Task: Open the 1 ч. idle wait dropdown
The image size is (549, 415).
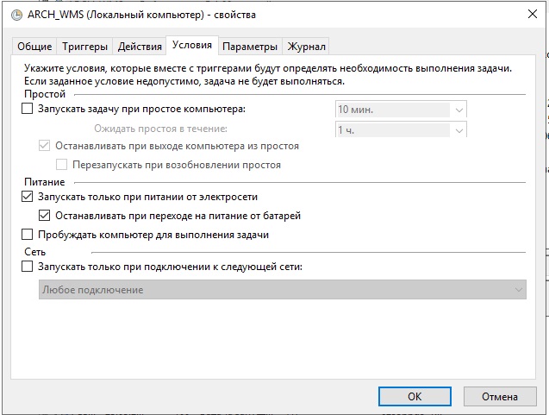Action: [459, 129]
